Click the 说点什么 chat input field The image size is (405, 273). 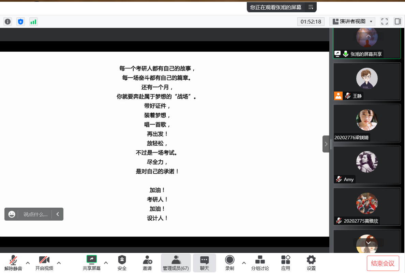pyautogui.click(x=35, y=214)
